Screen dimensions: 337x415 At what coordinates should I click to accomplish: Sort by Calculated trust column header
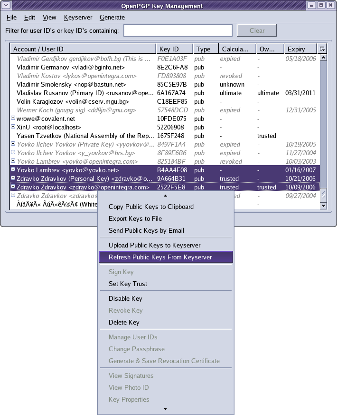tap(237, 49)
